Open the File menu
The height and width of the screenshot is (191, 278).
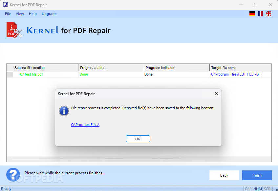pos(8,14)
